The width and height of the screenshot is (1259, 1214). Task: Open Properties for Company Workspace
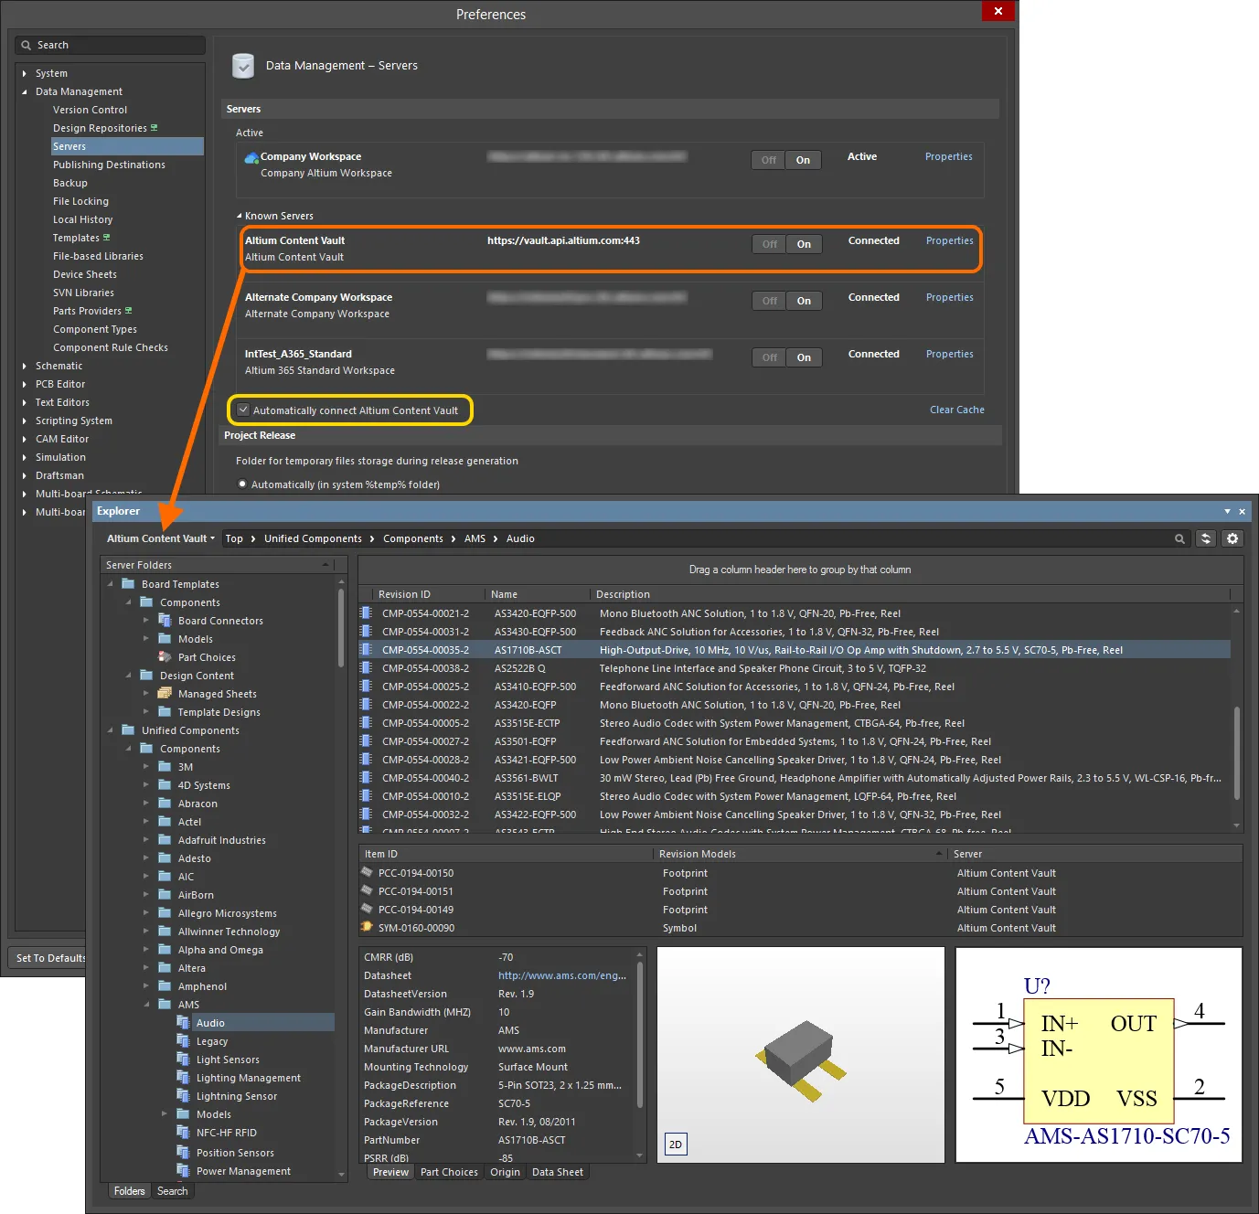coord(948,156)
